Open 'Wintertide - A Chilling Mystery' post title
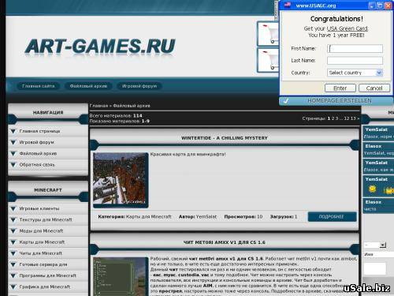 click(x=225, y=138)
